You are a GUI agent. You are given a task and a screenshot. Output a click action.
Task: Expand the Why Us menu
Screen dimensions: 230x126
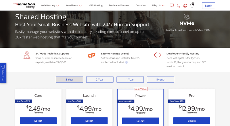pyautogui.click(x=158, y=5)
